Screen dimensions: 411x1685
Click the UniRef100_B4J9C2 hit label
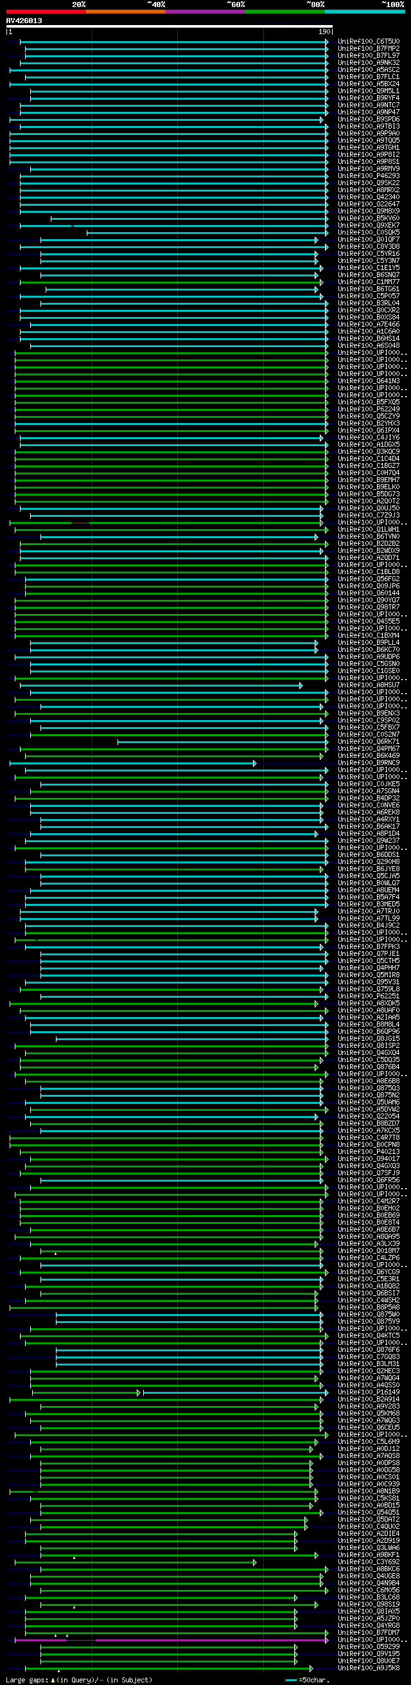pos(369,926)
